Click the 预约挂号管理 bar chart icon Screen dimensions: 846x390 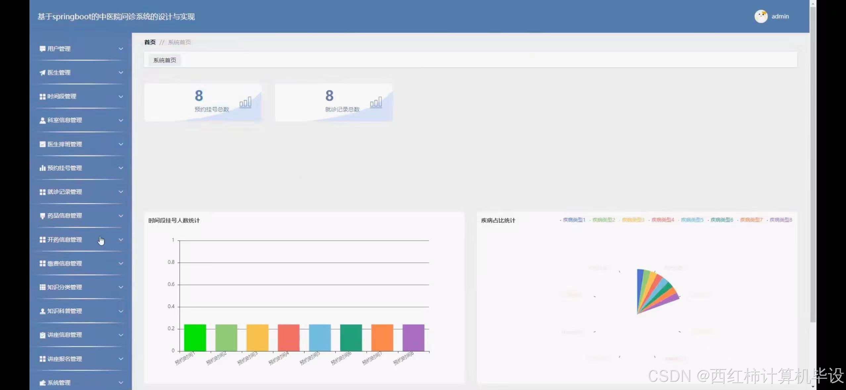click(x=42, y=168)
